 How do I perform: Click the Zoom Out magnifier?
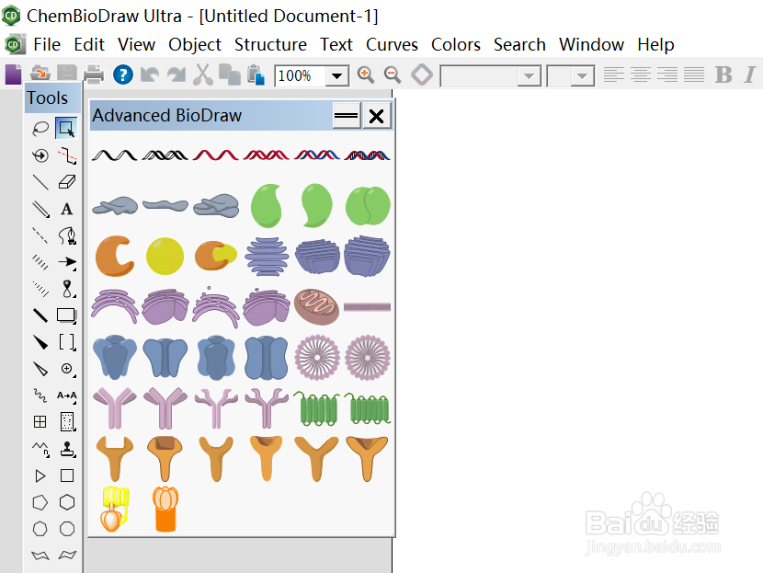click(x=393, y=75)
